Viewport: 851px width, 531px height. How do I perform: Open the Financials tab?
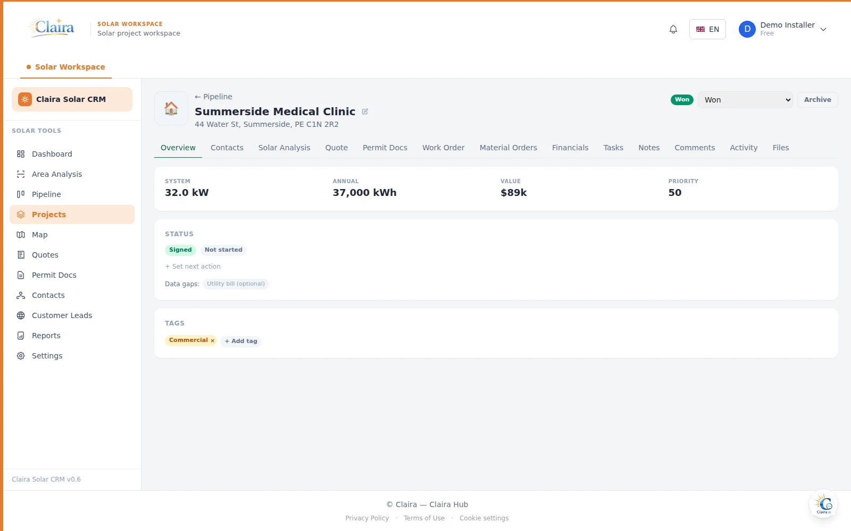[x=570, y=148]
